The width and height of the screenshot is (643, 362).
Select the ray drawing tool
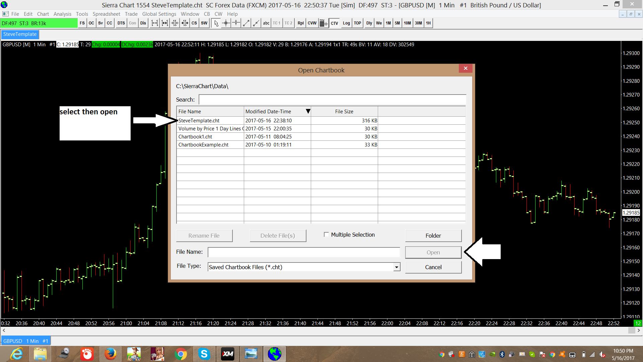pos(256,23)
